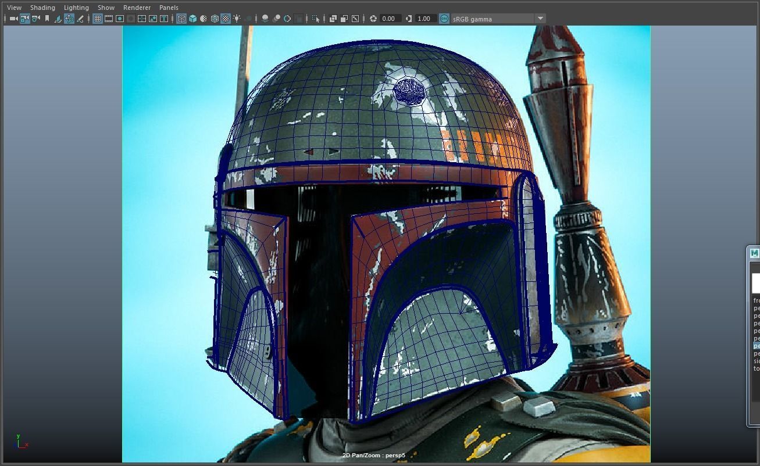Toggle the 2D Pan/Zoom icon

69,19
